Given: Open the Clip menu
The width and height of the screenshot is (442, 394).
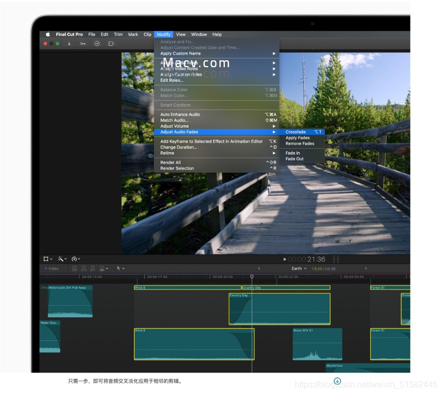Looking at the screenshot, I should pyautogui.click(x=147, y=35).
